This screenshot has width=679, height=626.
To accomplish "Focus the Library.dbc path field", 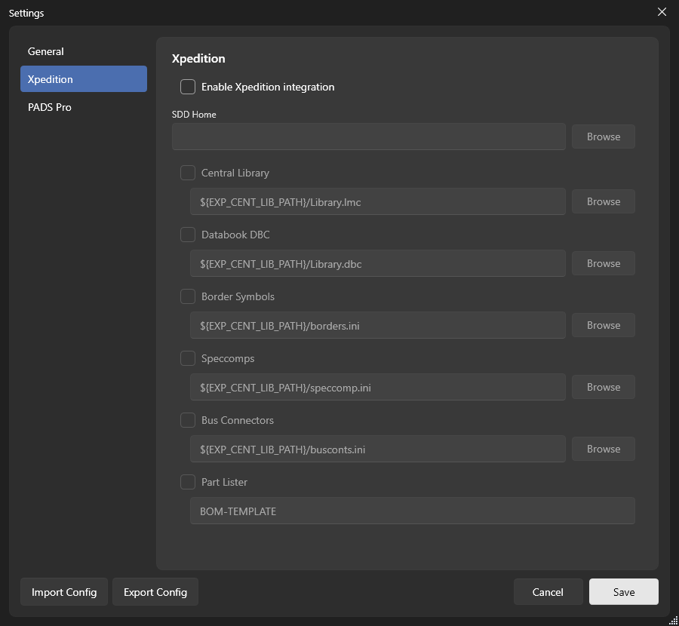I will point(378,263).
